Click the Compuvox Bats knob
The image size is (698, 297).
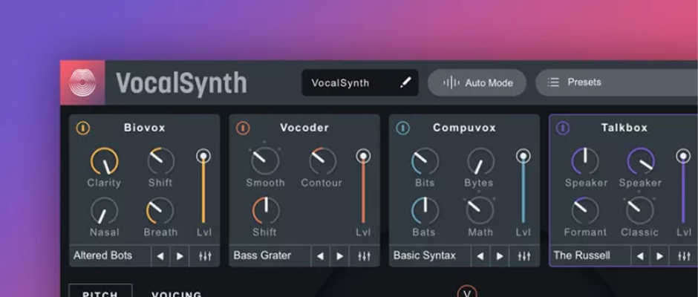click(425, 211)
